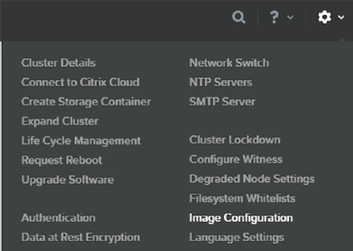Open Cluster Details

(58, 63)
